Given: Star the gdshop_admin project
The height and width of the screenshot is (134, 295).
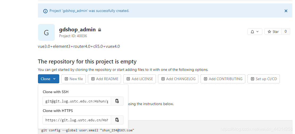Looking at the screenshot, I should [x=273, y=32].
